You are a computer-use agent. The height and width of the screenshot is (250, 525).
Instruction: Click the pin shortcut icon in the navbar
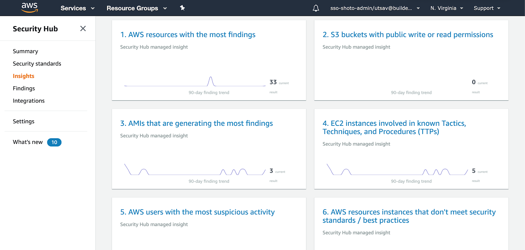182,8
